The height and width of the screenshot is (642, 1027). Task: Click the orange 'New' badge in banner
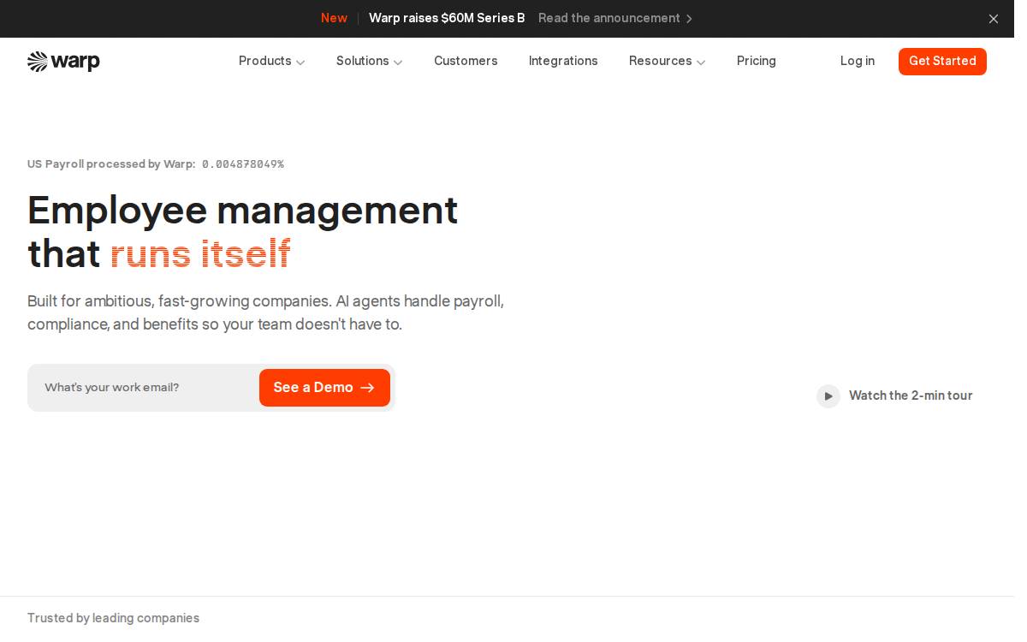pos(334,19)
